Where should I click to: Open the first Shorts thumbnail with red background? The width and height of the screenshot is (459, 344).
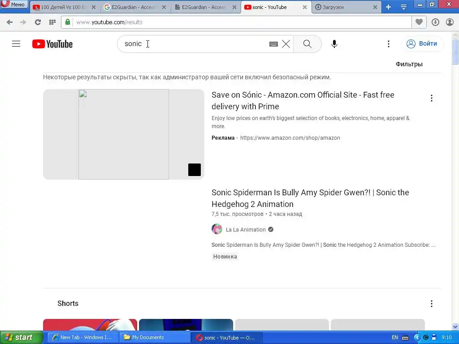point(90,325)
